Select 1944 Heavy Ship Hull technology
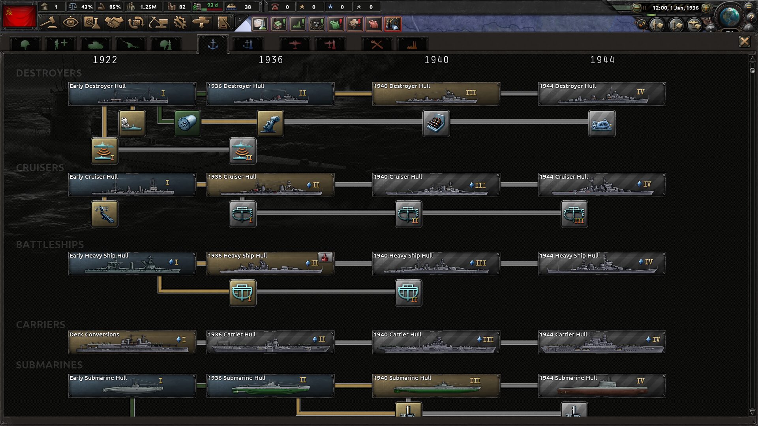758x426 pixels. 602,263
